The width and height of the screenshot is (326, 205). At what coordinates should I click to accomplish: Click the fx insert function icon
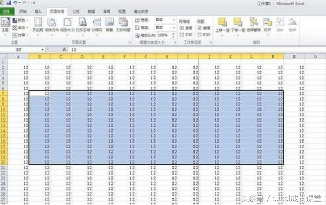65,49
